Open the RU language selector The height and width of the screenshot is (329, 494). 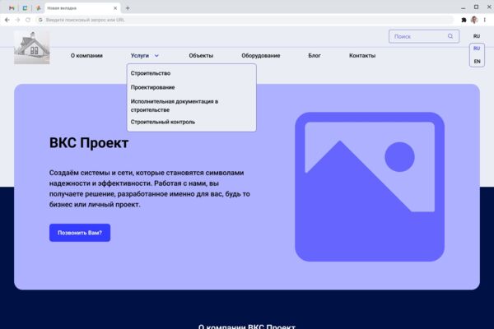click(x=477, y=36)
